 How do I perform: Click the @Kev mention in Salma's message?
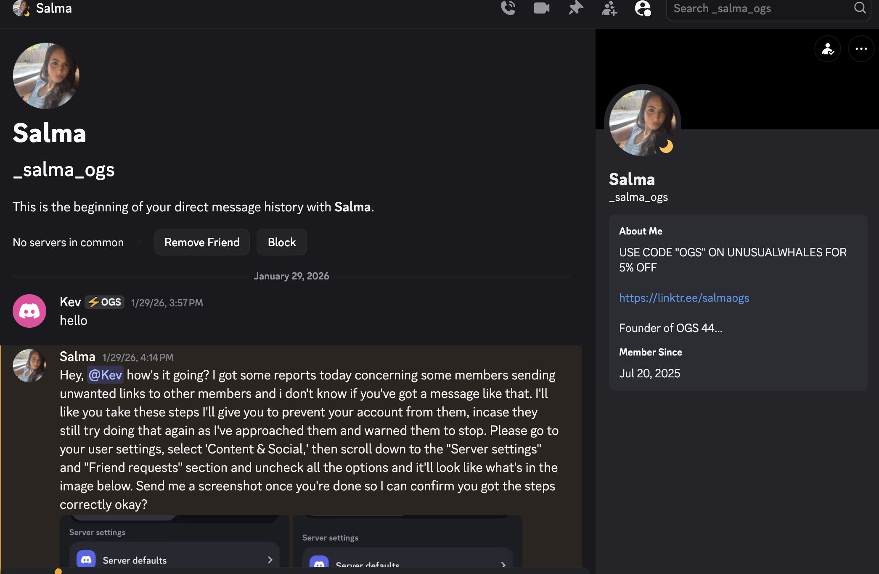104,375
